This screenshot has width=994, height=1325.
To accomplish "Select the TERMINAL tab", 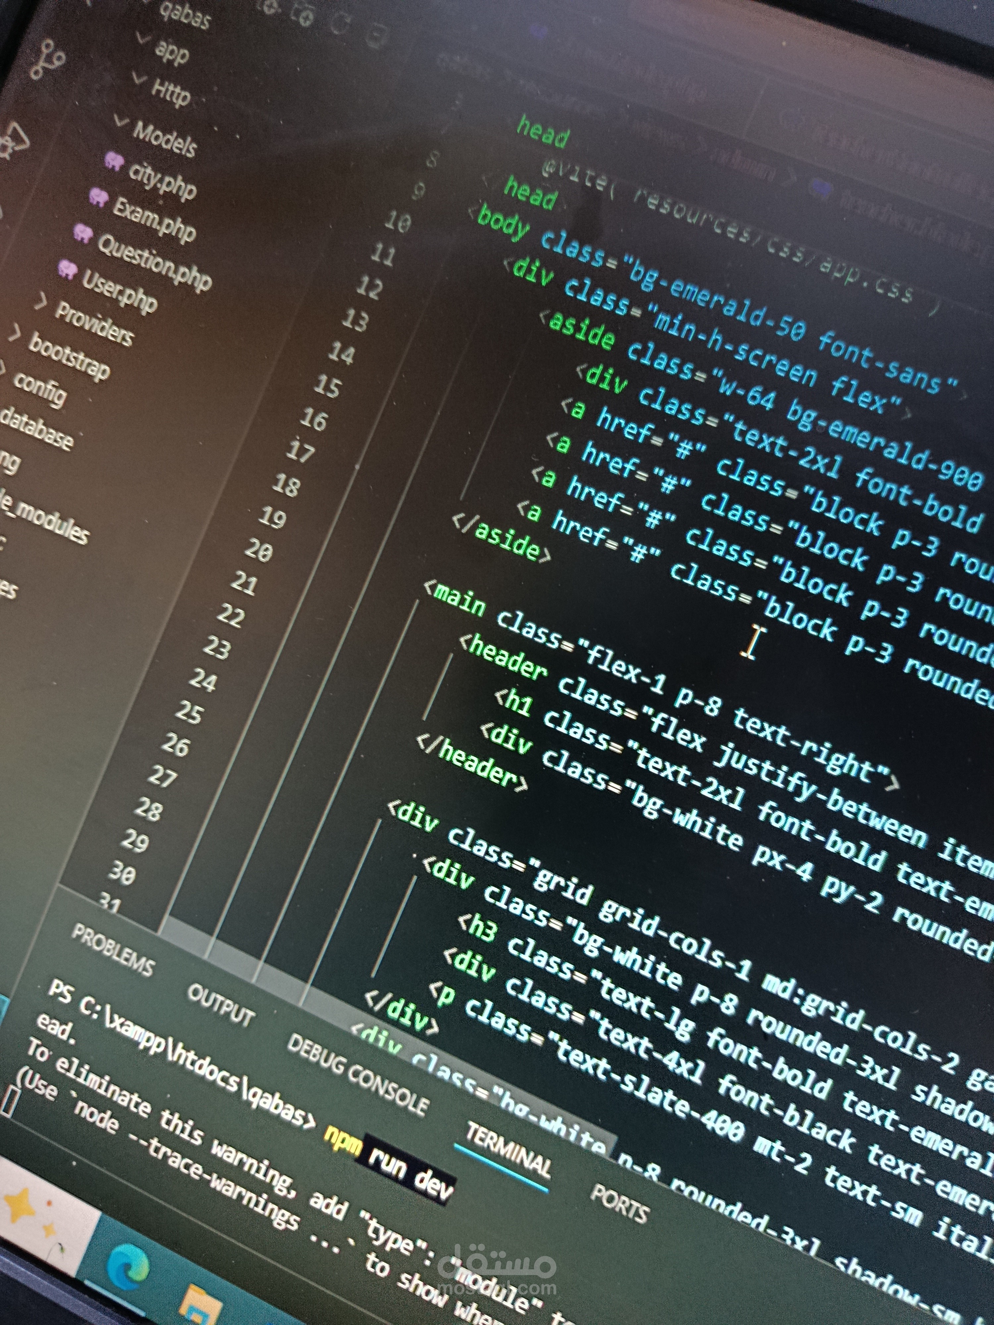I will 508,1150.
